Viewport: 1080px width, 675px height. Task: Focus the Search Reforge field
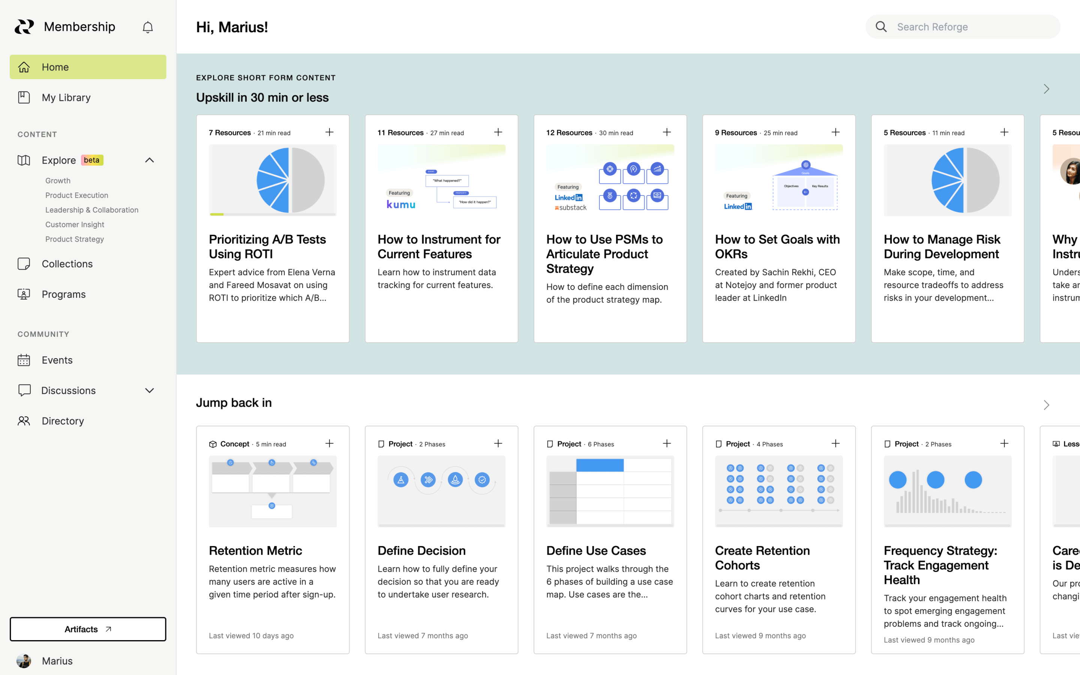point(963,27)
